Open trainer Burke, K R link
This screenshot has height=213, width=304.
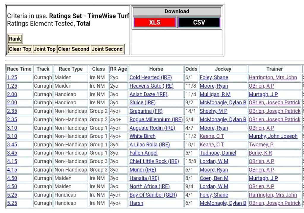tap(260, 153)
